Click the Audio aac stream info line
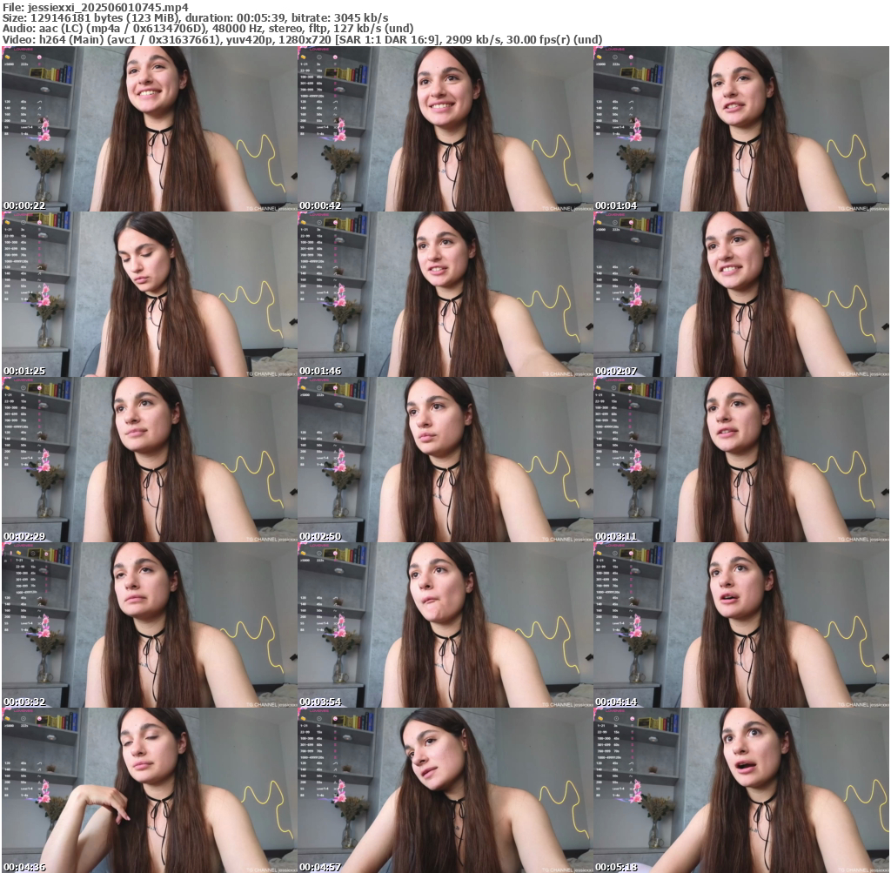 coord(208,28)
